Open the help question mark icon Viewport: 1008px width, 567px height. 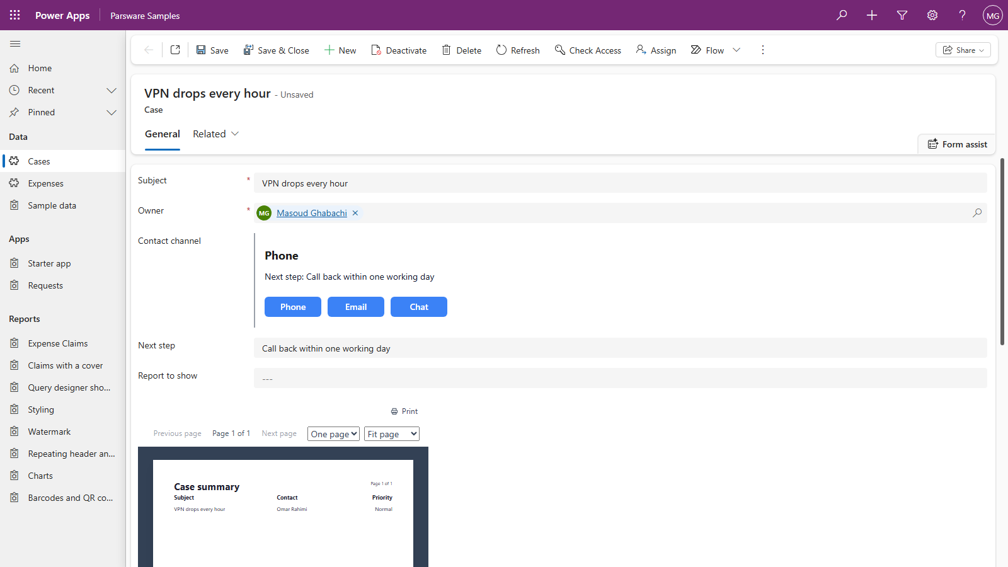963,15
